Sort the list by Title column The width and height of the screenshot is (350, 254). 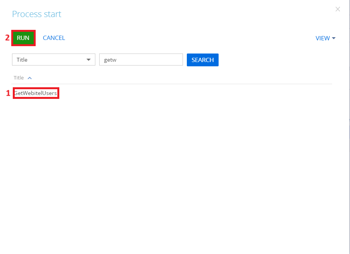click(x=22, y=78)
